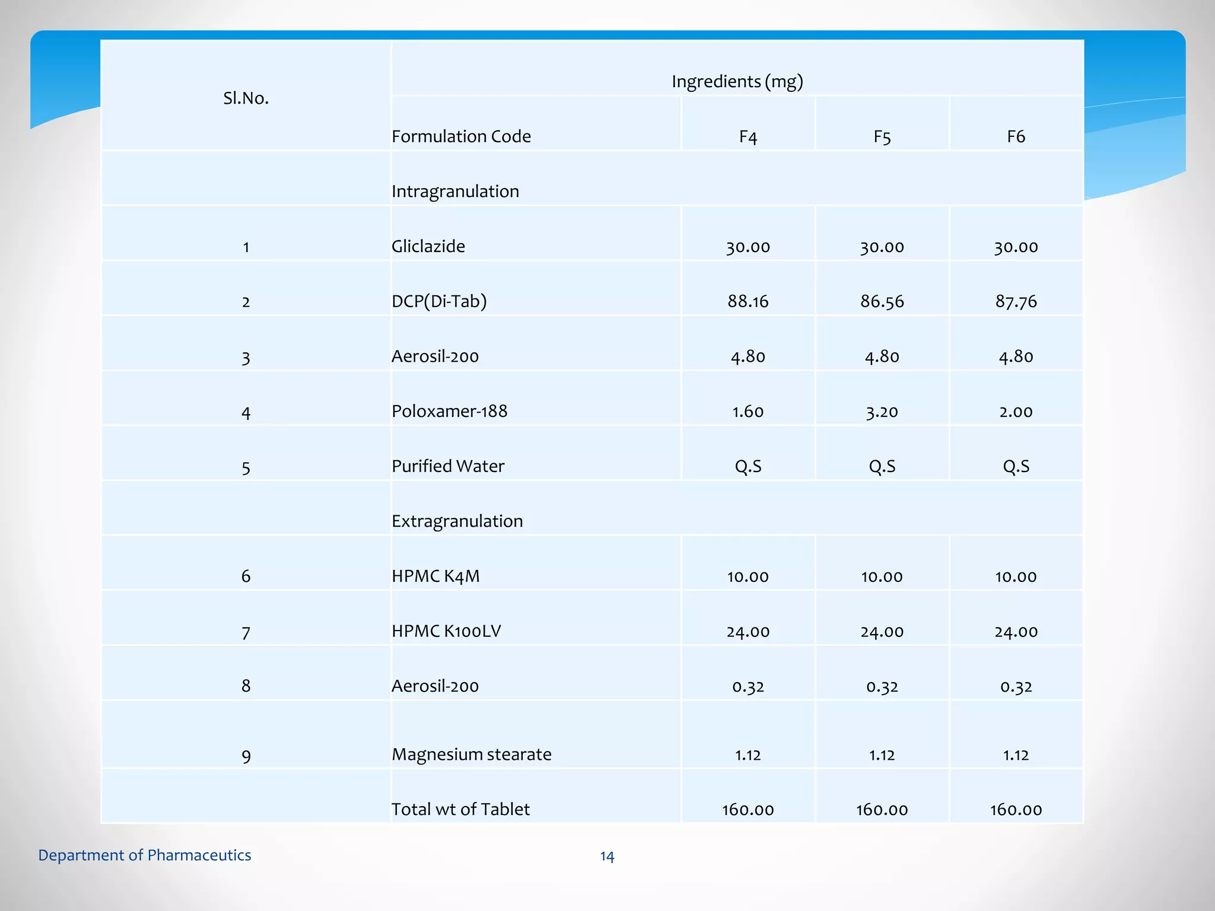Click the Department of Pharmaceutics footer text
The image size is (1215, 911).
click(x=144, y=855)
